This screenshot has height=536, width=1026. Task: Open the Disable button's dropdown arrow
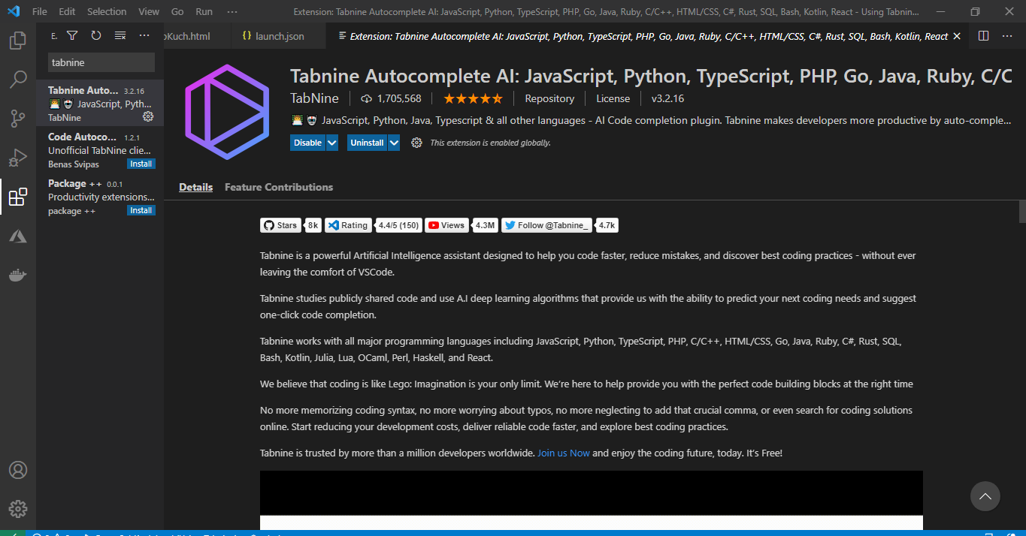tap(331, 142)
